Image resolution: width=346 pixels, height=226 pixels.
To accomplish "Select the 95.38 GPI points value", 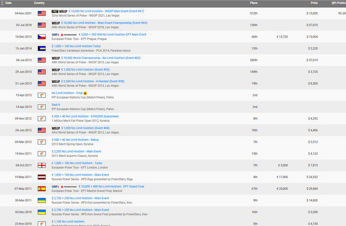I will point(342,13).
